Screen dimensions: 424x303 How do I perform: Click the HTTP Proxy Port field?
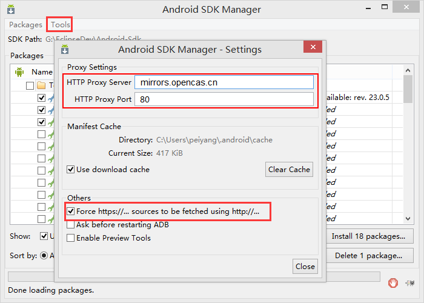[x=224, y=99]
